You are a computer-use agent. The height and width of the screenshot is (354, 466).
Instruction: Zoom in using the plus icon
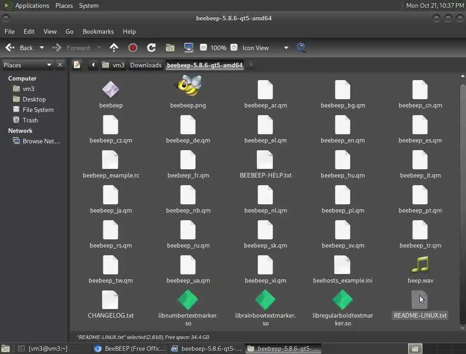click(x=234, y=48)
